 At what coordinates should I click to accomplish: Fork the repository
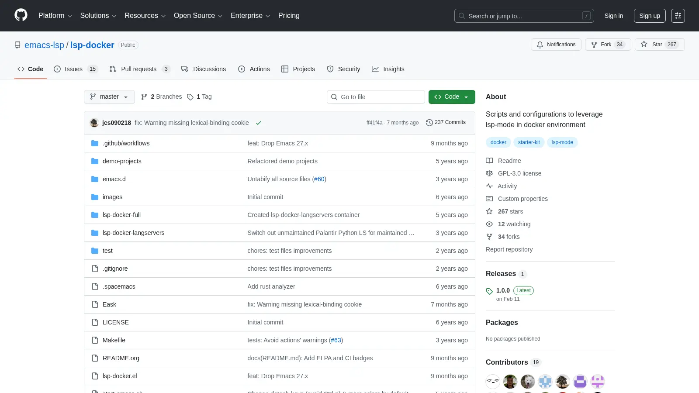pyautogui.click(x=608, y=45)
